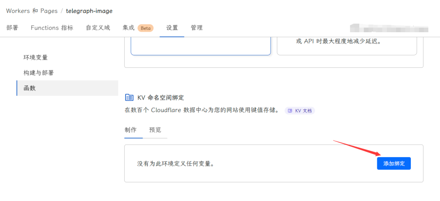Go to the 自定义域 tab
Screen dimensions: 440x201
(98, 28)
